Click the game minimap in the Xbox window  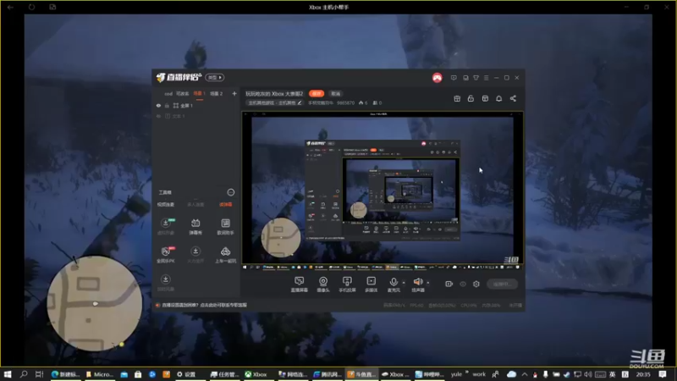coord(95,303)
